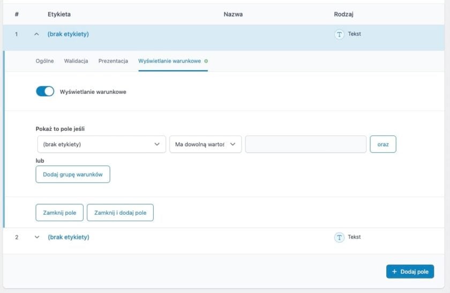
Task: Collapse field row 1 with the up chevron
Action: point(37,34)
